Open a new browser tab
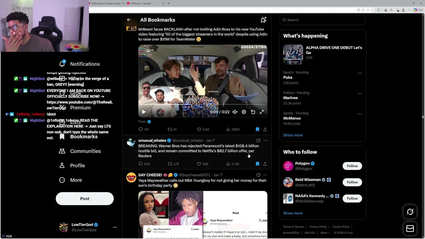The height and width of the screenshot is (239, 425). click(169, 3)
